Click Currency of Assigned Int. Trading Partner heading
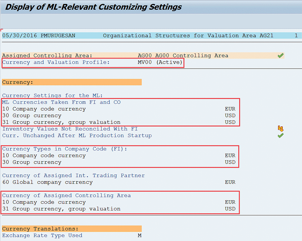This screenshot has height=241, width=302. [x=73, y=175]
